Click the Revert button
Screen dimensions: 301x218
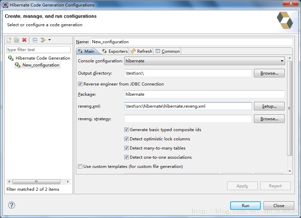(x=275, y=186)
